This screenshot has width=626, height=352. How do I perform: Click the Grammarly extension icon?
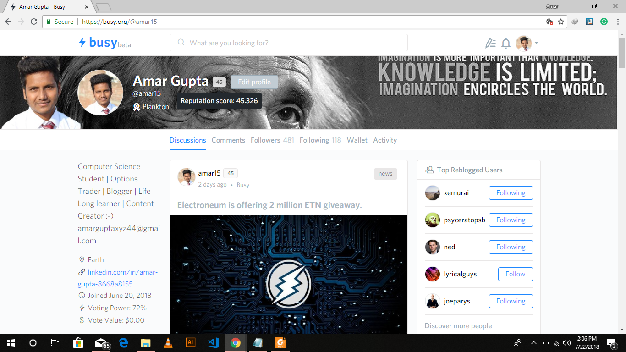[604, 22]
